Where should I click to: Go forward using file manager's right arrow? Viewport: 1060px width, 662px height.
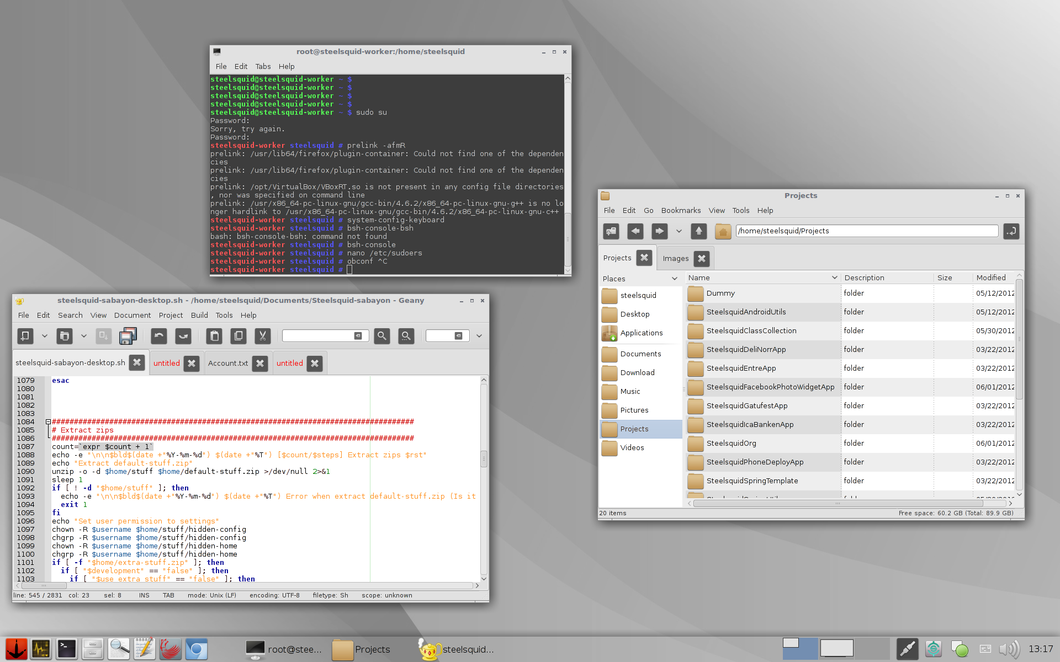click(660, 231)
